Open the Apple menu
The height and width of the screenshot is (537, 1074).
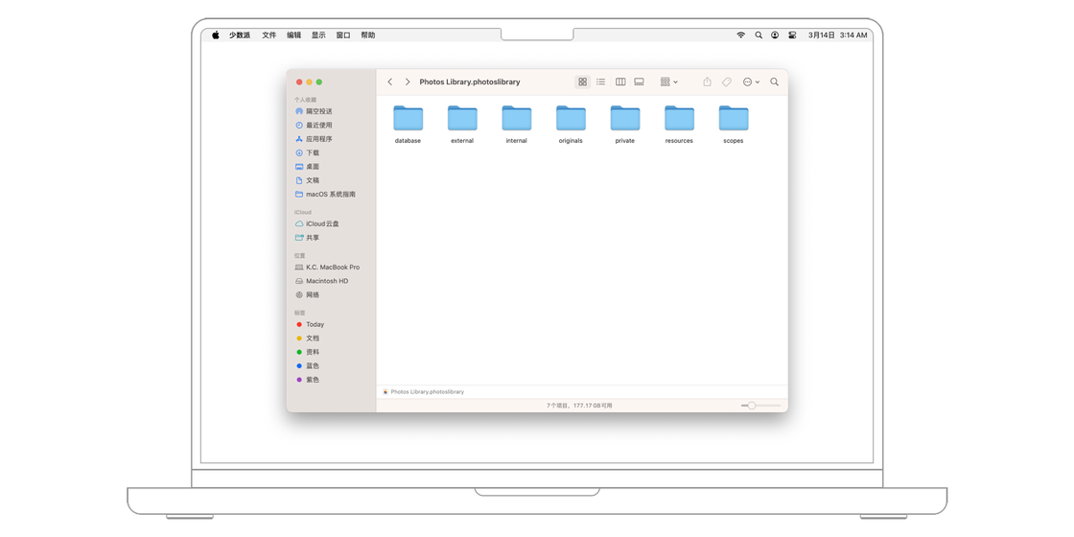click(x=216, y=35)
